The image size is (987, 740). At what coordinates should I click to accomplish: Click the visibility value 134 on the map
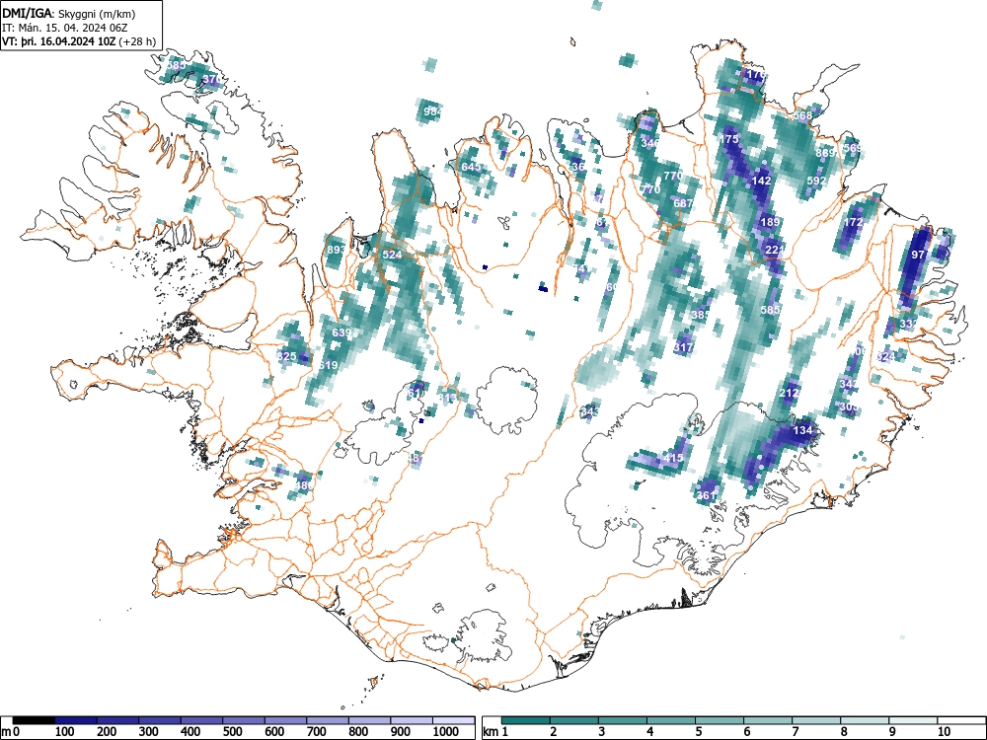point(802,430)
